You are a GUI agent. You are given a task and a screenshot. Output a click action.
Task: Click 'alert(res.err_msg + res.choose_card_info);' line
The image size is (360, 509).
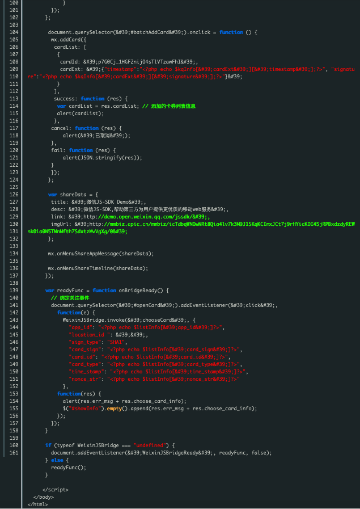click(125, 401)
